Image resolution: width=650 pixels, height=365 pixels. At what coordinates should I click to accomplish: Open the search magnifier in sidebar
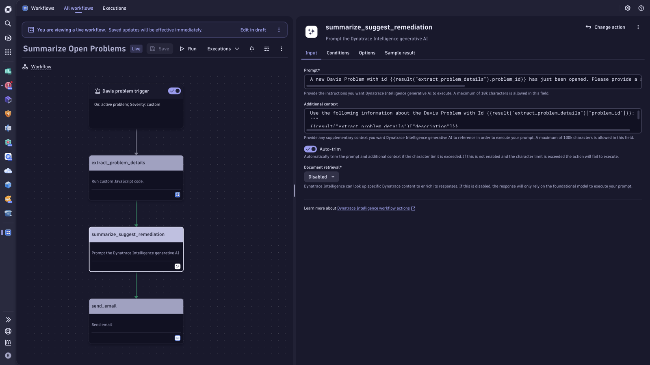pos(8,24)
